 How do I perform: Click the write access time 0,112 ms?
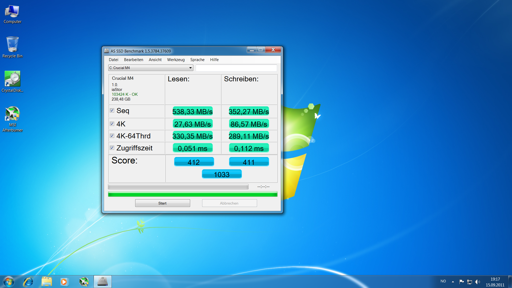[249, 148]
